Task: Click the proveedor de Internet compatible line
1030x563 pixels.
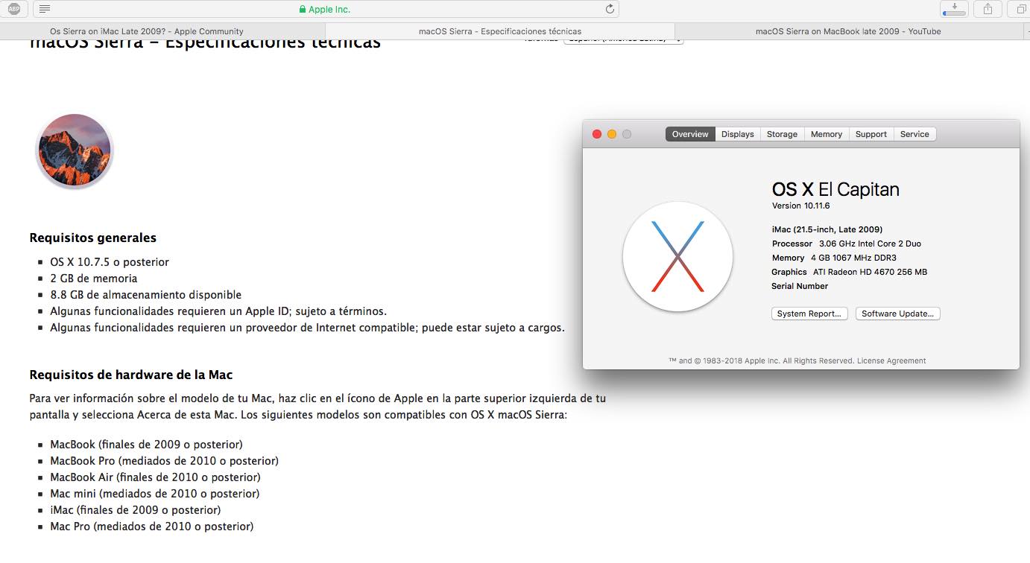Action: click(x=308, y=328)
